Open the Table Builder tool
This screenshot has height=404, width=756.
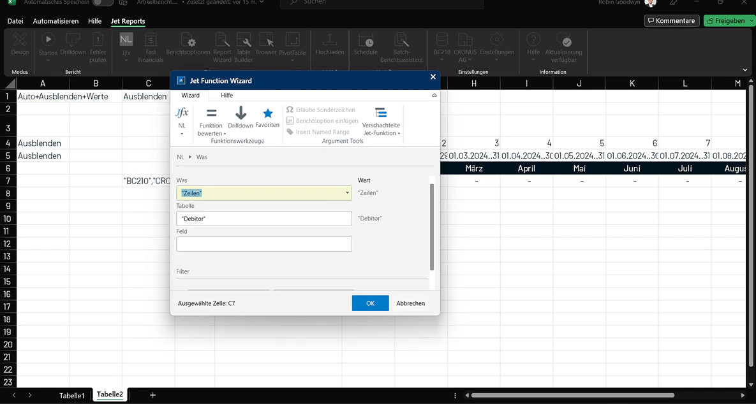tap(244, 47)
